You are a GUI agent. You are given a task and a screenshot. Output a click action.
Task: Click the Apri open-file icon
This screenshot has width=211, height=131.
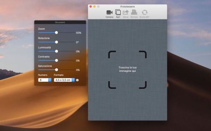(x=118, y=12)
